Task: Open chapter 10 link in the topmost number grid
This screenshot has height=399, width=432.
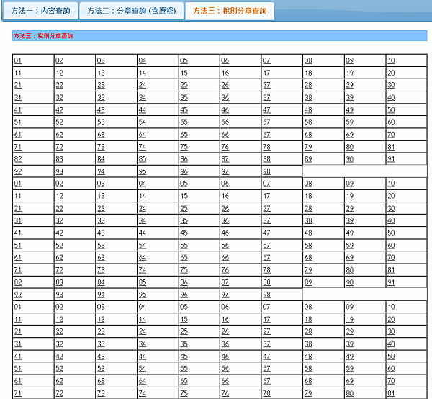Action: pos(391,60)
